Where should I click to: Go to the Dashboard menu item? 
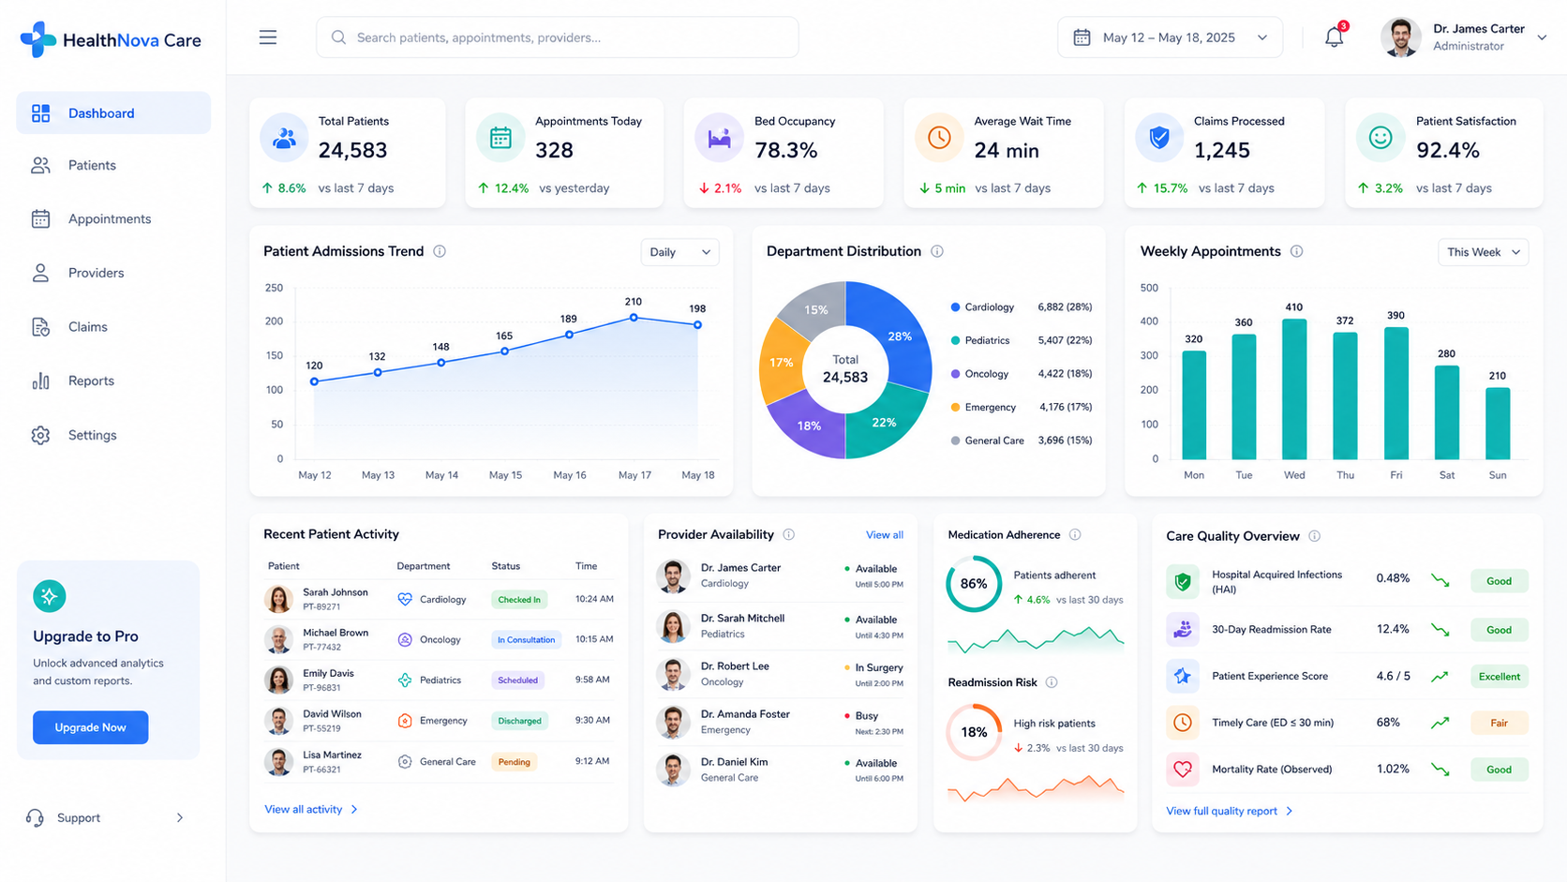tap(113, 113)
